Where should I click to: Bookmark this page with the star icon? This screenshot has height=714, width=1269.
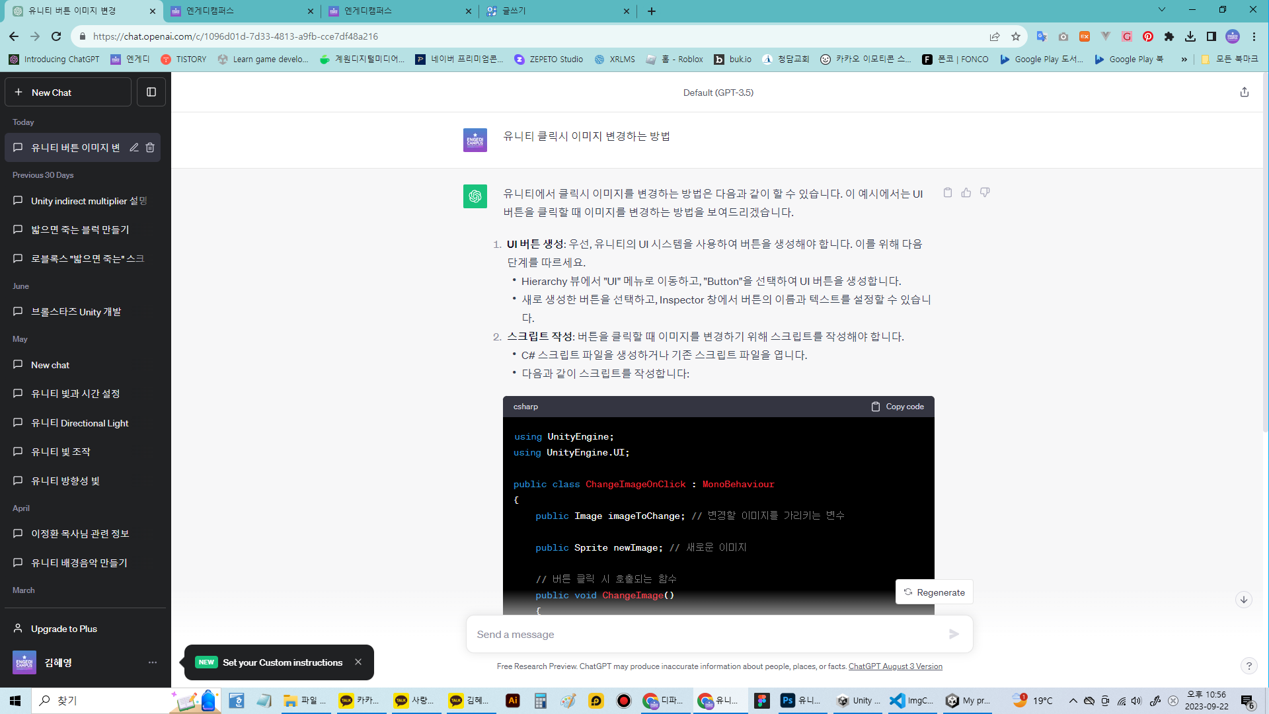click(x=1015, y=36)
